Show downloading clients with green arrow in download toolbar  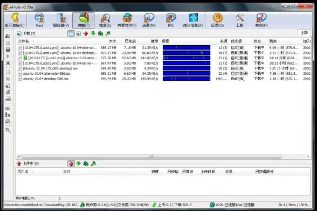click(x=93, y=33)
